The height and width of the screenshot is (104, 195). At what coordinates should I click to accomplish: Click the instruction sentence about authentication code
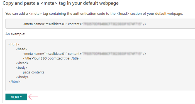pos(94,14)
